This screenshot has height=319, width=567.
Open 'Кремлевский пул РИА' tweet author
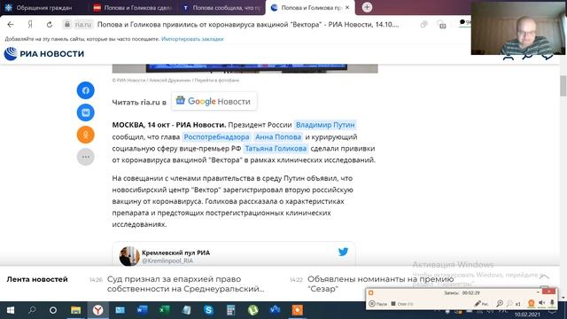point(175,253)
